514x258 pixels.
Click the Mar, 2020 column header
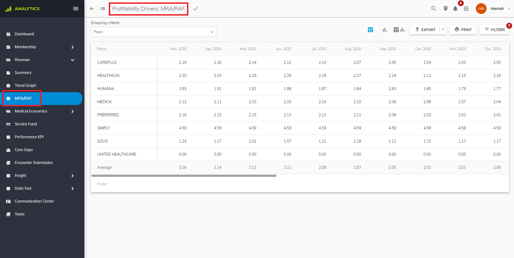(178, 49)
